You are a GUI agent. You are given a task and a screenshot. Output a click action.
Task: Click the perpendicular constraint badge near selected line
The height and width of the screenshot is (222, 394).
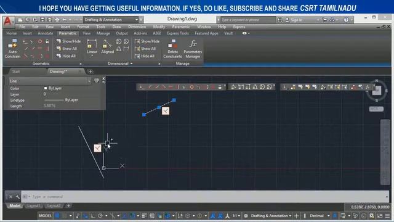[x=166, y=111]
